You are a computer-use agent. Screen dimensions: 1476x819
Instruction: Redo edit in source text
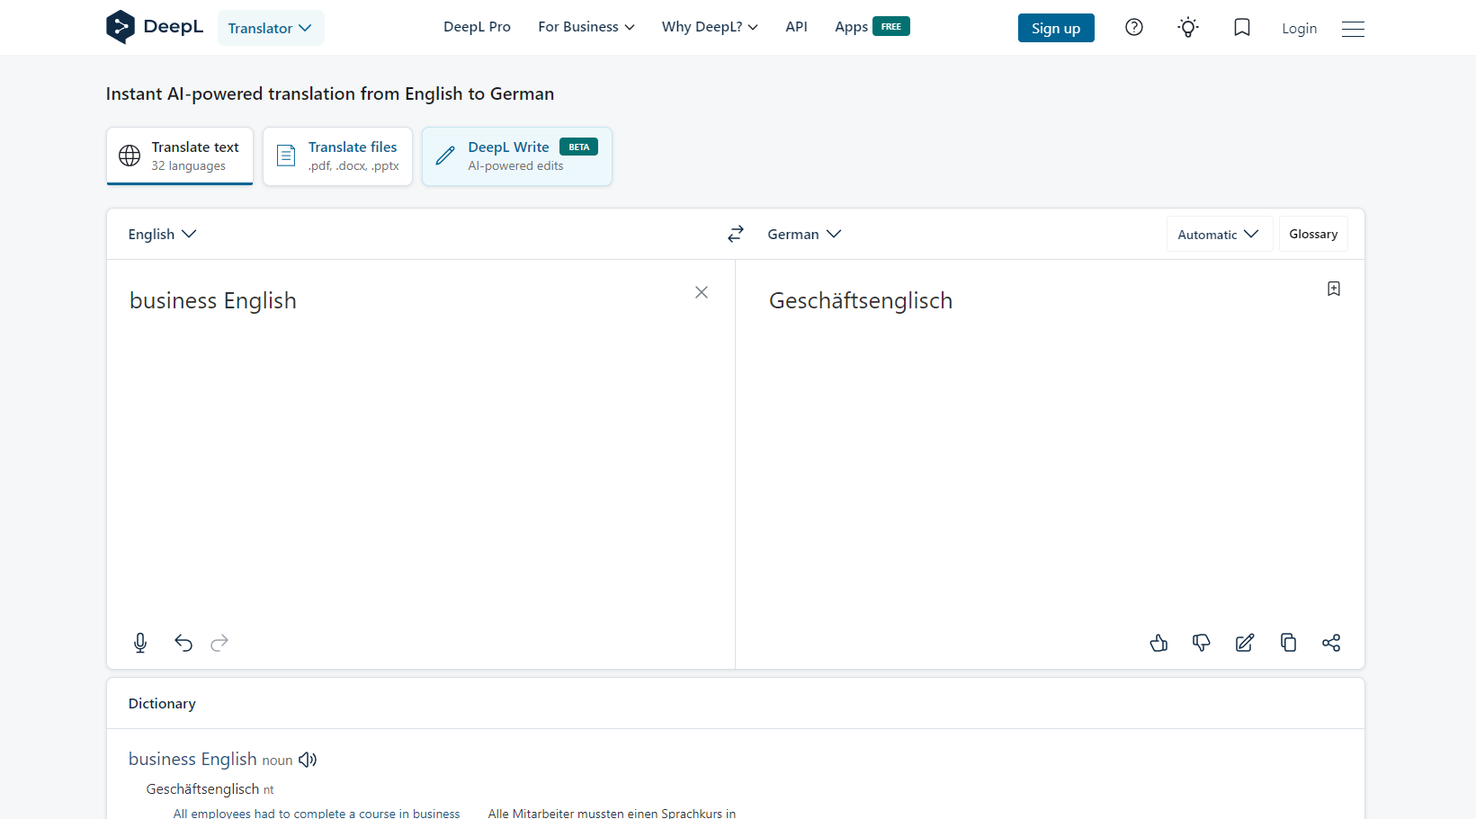tap(219, 643)
